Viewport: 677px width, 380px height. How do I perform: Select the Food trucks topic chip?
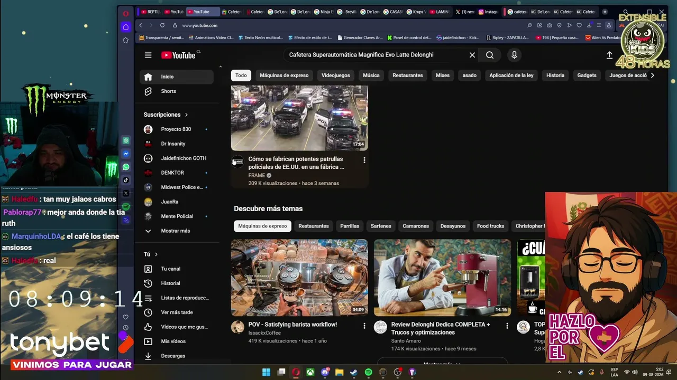[491, 226]
